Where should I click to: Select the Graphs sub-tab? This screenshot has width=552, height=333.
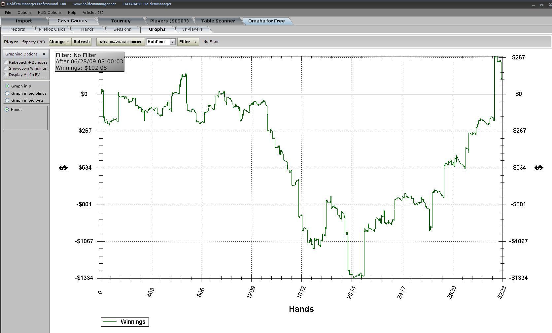(x=157, y=29)
